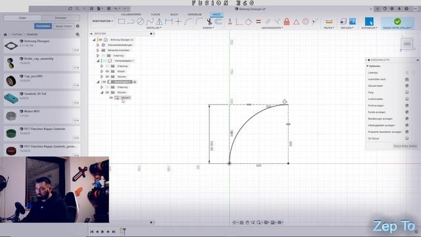Click the Insert image icon
Viewport: 421px width, 237px height.
[x=353, y=21]
